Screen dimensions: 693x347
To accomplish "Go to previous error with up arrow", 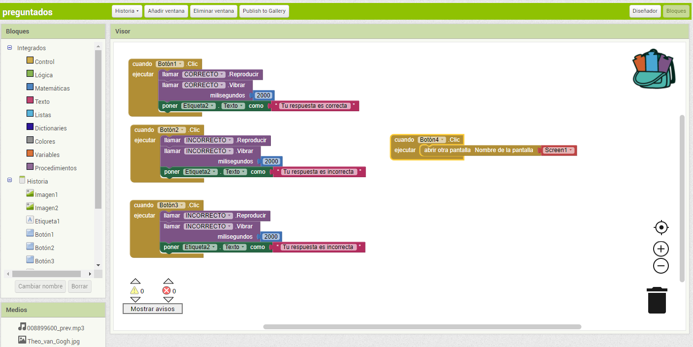I will pyautogui.click(x=168, y=281).
